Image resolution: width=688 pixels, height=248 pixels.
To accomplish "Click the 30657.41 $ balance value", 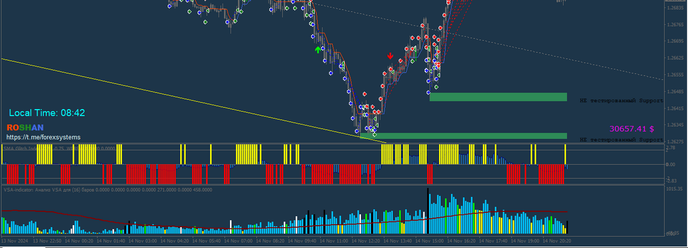I will tap(632, 129).
